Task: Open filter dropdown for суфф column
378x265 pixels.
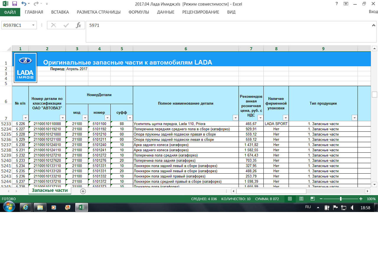Action: coord(130,118)
